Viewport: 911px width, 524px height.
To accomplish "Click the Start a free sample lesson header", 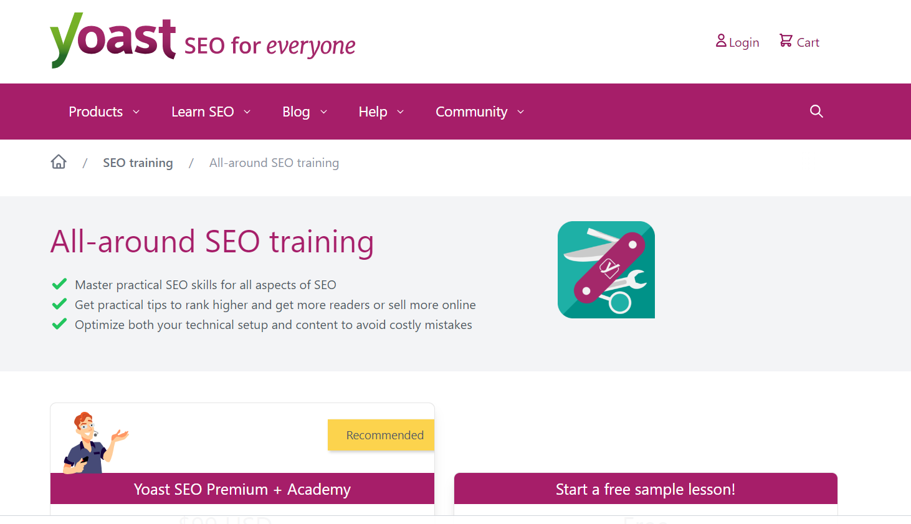I will point(645,489).
